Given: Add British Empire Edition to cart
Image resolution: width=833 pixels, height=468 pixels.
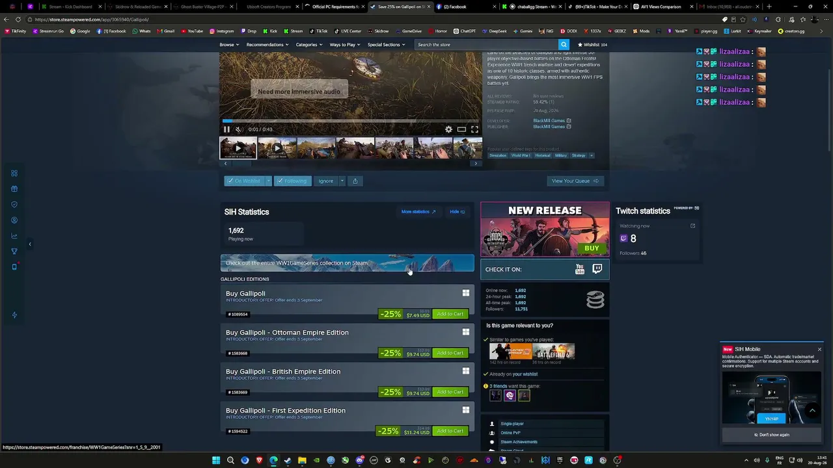Looking at the screenshot, I should 450,392.
